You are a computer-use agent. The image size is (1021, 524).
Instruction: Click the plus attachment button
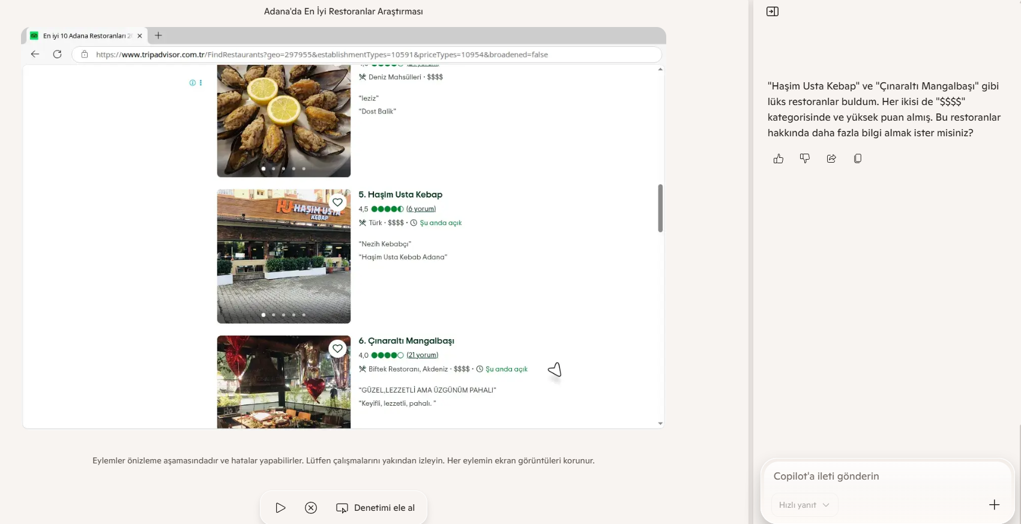[x=995, y=505]
